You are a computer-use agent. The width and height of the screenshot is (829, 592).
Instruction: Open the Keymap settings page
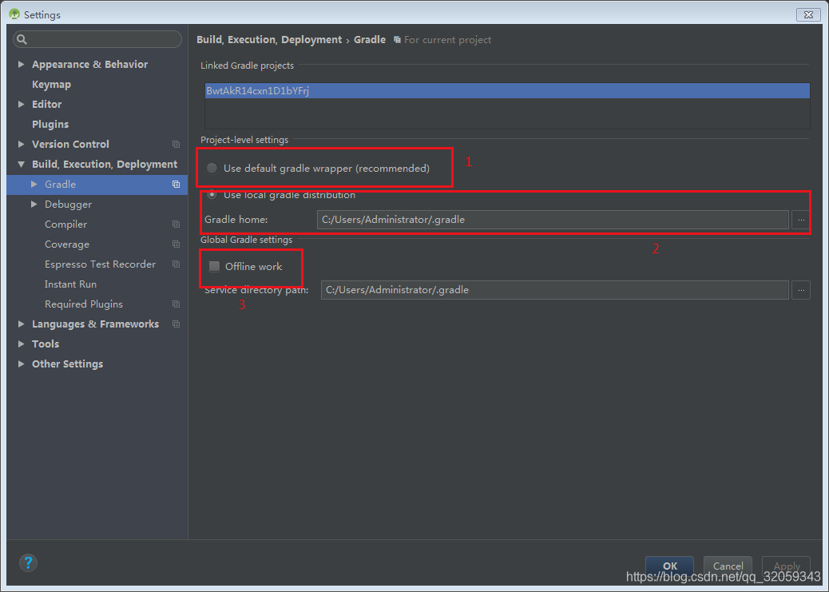click(x=51, y=85)
